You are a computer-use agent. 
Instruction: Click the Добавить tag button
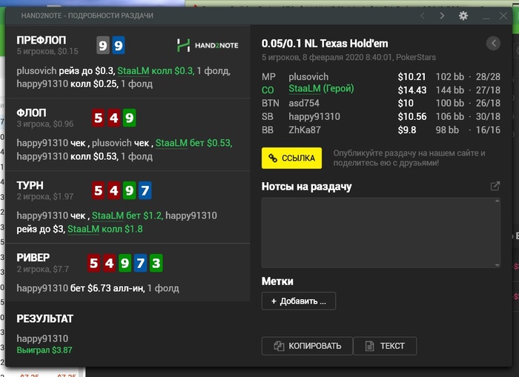299,301
